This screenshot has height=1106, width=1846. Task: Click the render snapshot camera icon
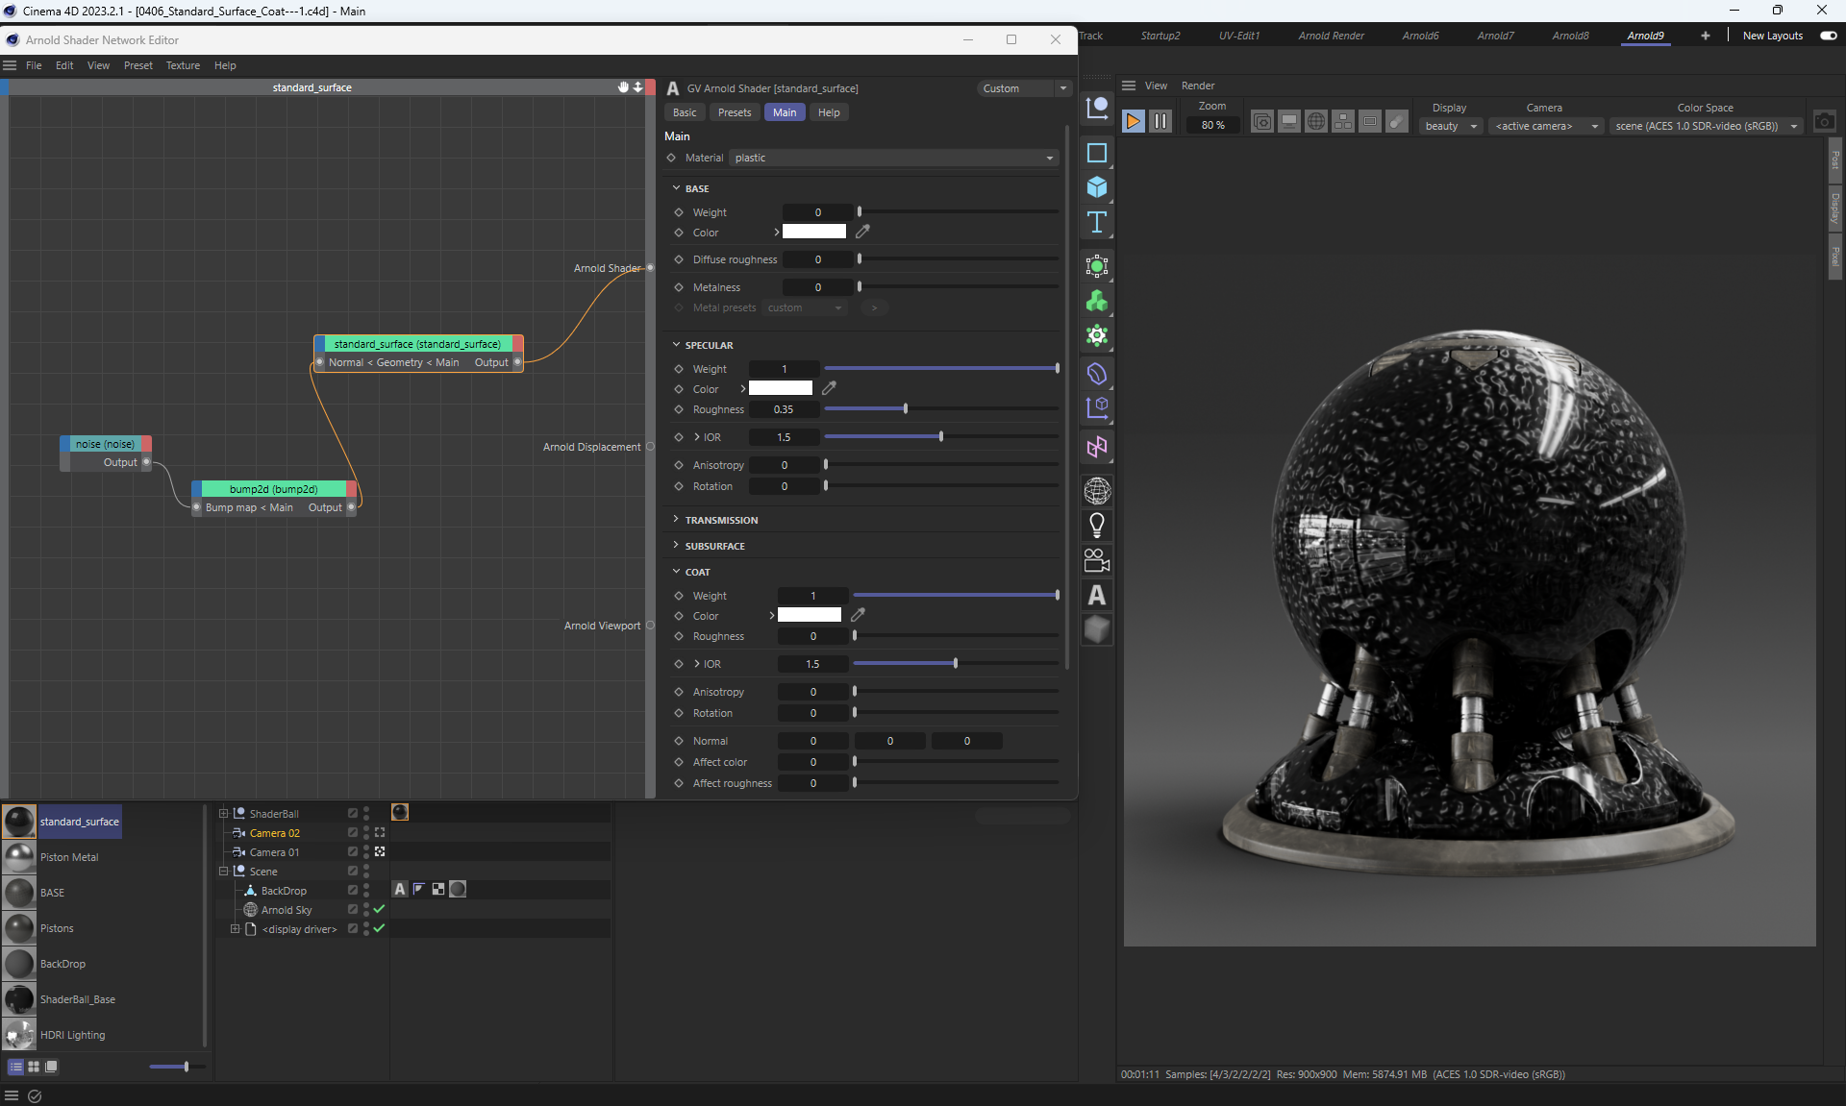coord(1824,121)
